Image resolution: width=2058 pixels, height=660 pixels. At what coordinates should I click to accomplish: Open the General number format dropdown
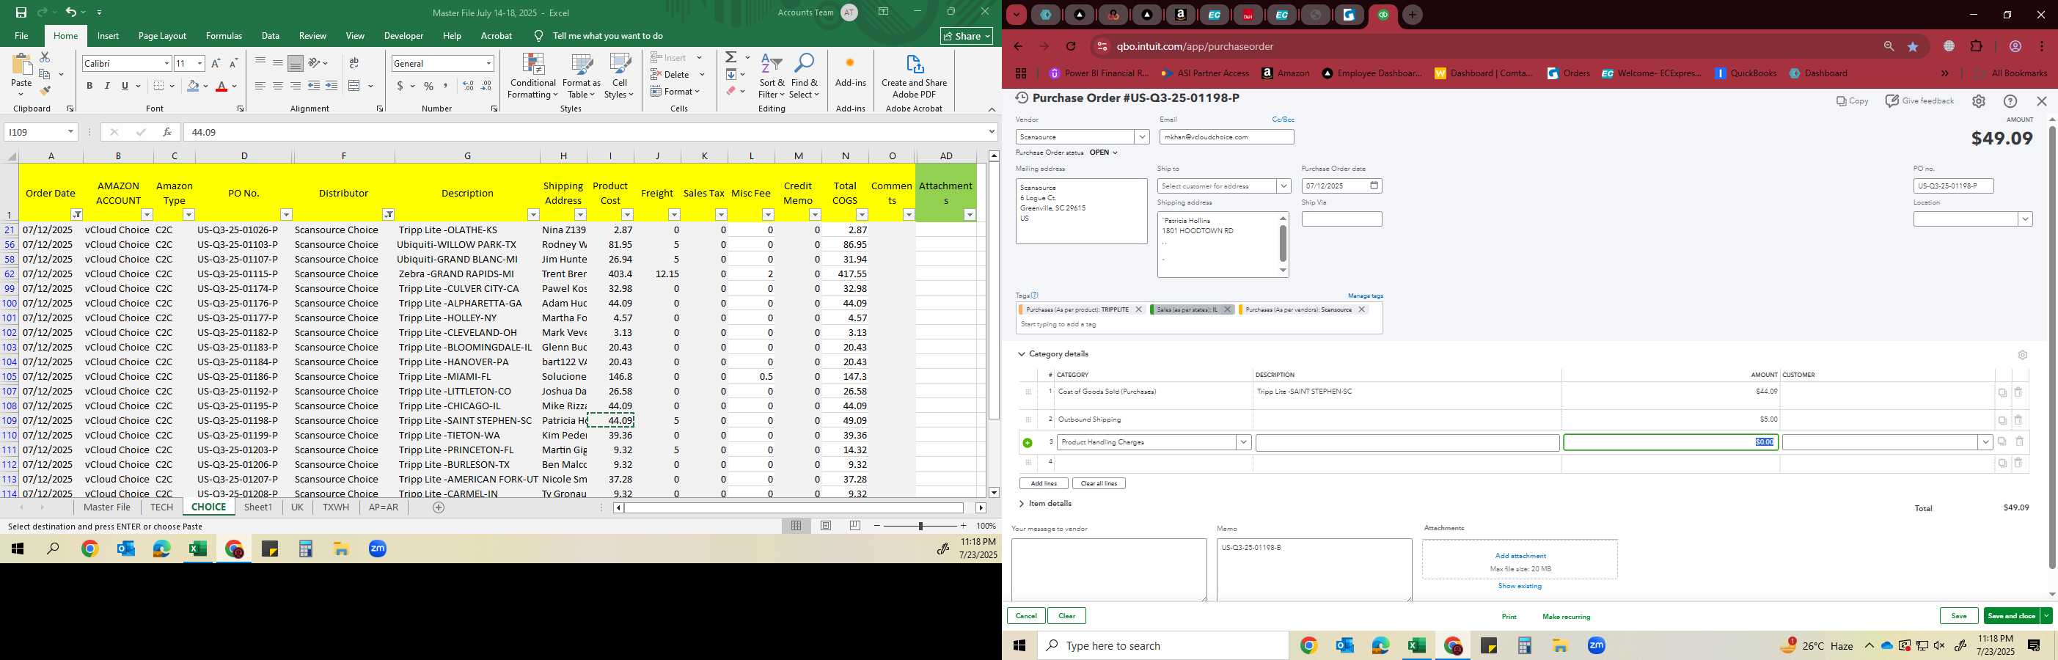click(488, 63)
